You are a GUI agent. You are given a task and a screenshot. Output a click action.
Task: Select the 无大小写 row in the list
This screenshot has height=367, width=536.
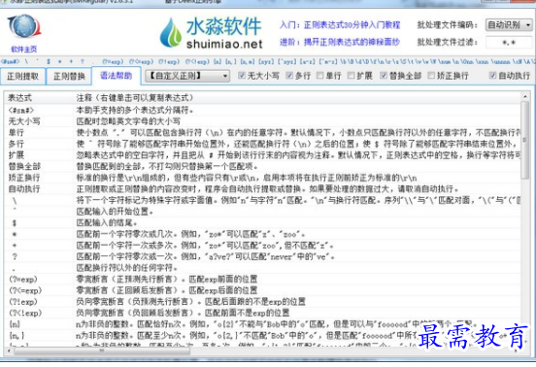click(x=262, y=121)
